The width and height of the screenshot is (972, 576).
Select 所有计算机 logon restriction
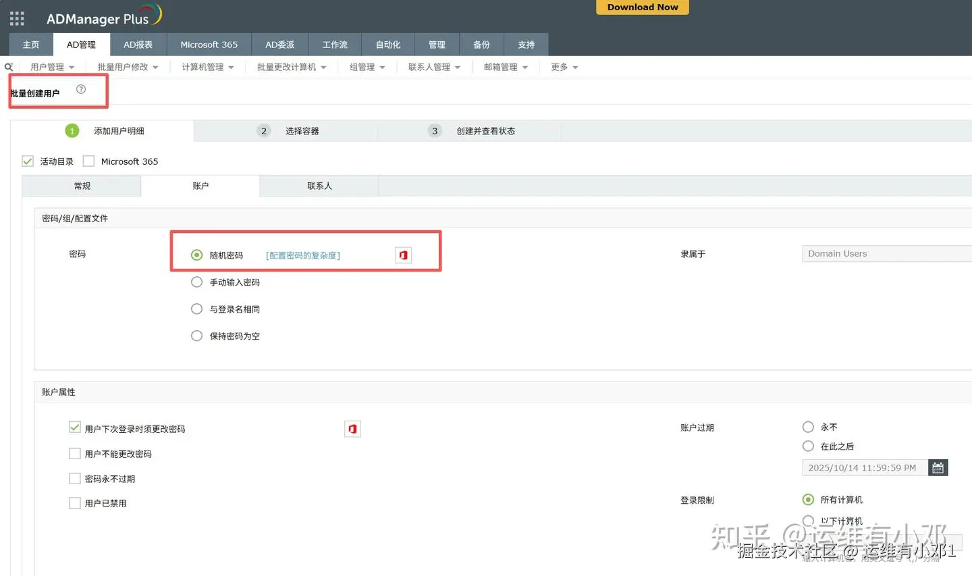808,500
